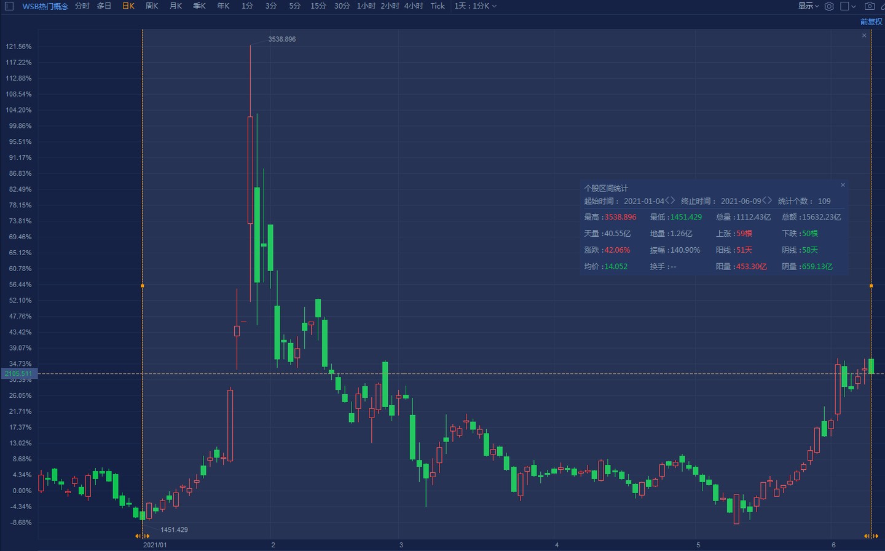Click the right range handle arrows at bottom
The width and height of the screenshot is (885, 551).
(871, 536)
